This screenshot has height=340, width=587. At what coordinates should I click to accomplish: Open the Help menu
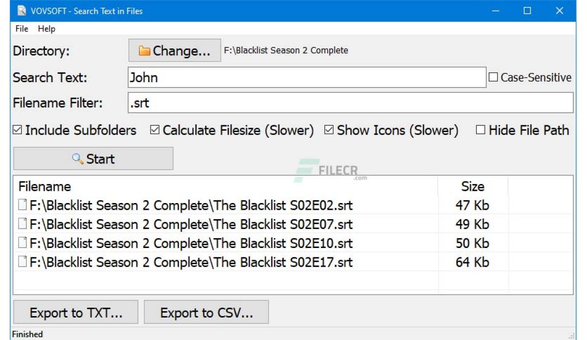coord(47,29)
